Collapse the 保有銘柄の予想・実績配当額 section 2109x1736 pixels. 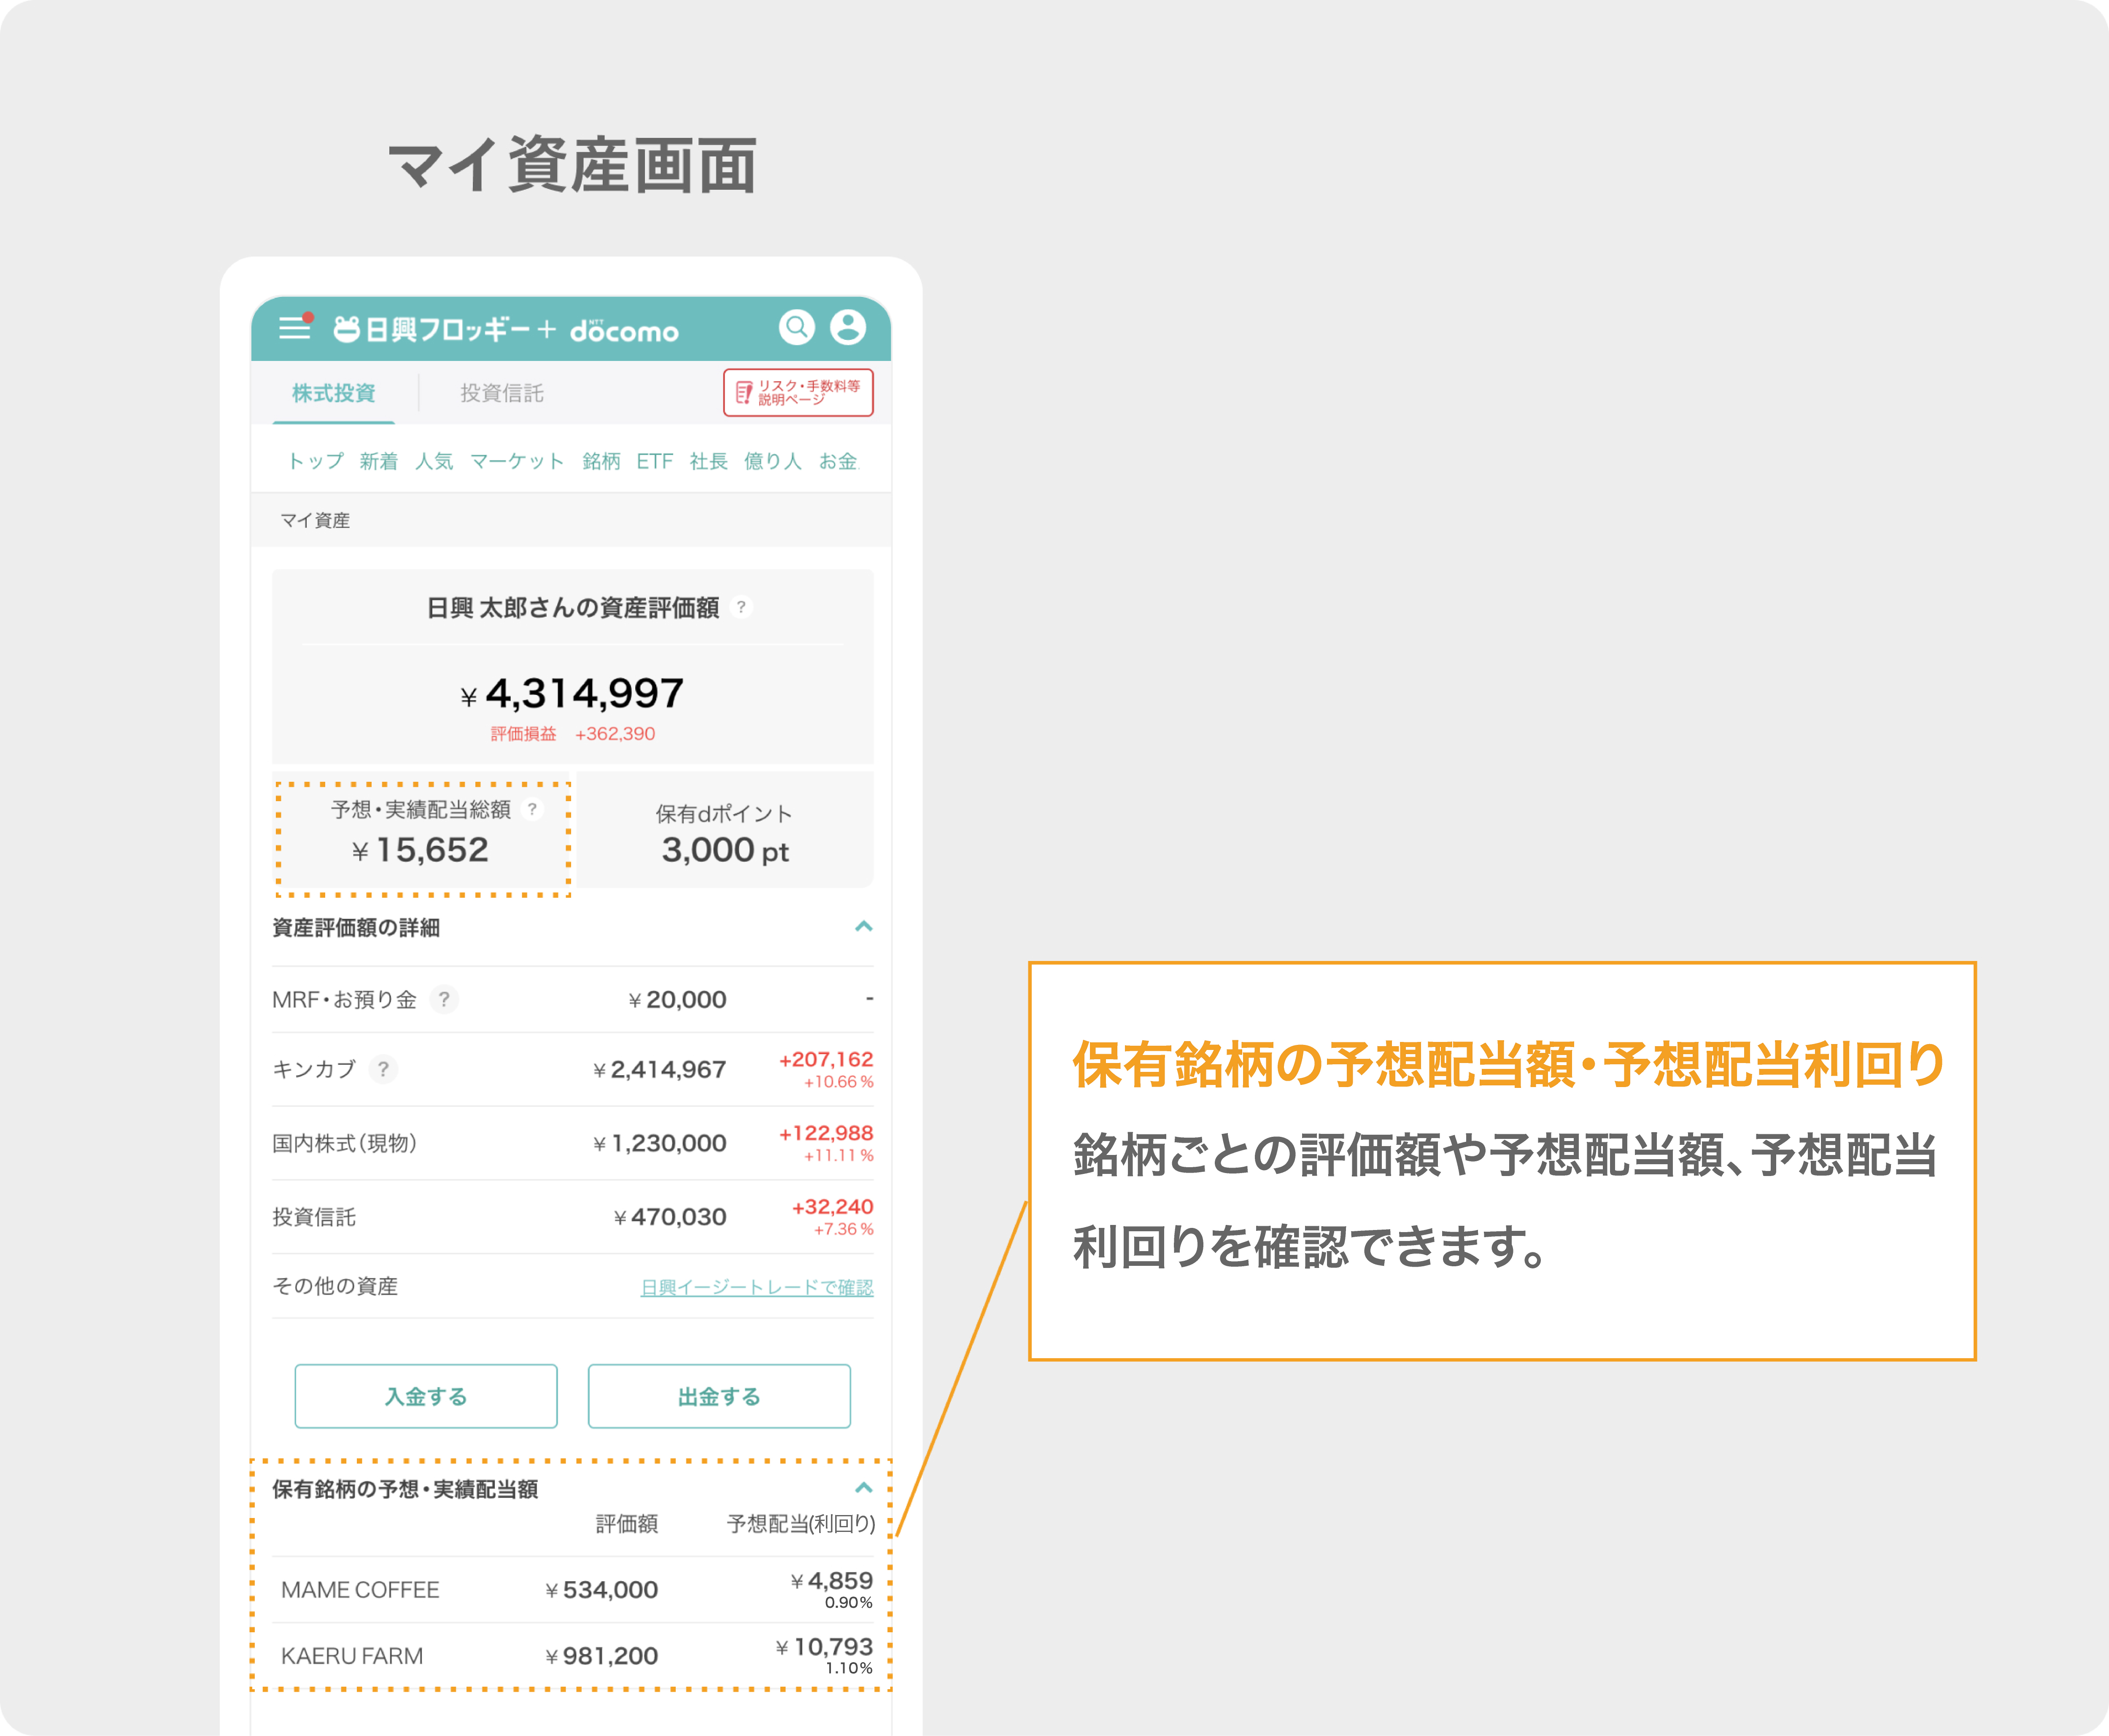click(863, 1488)
